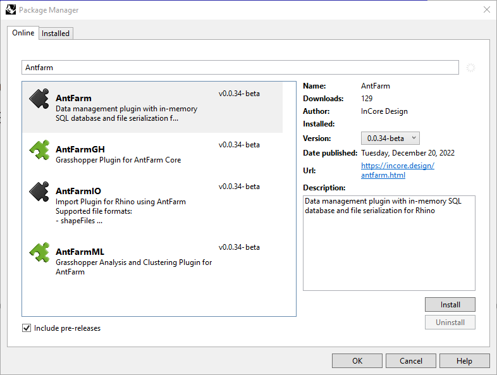Viewport: 497px width, 375px height.
Task: Toggle the Include pre-releases checkbox
Action: pos(27,328)
